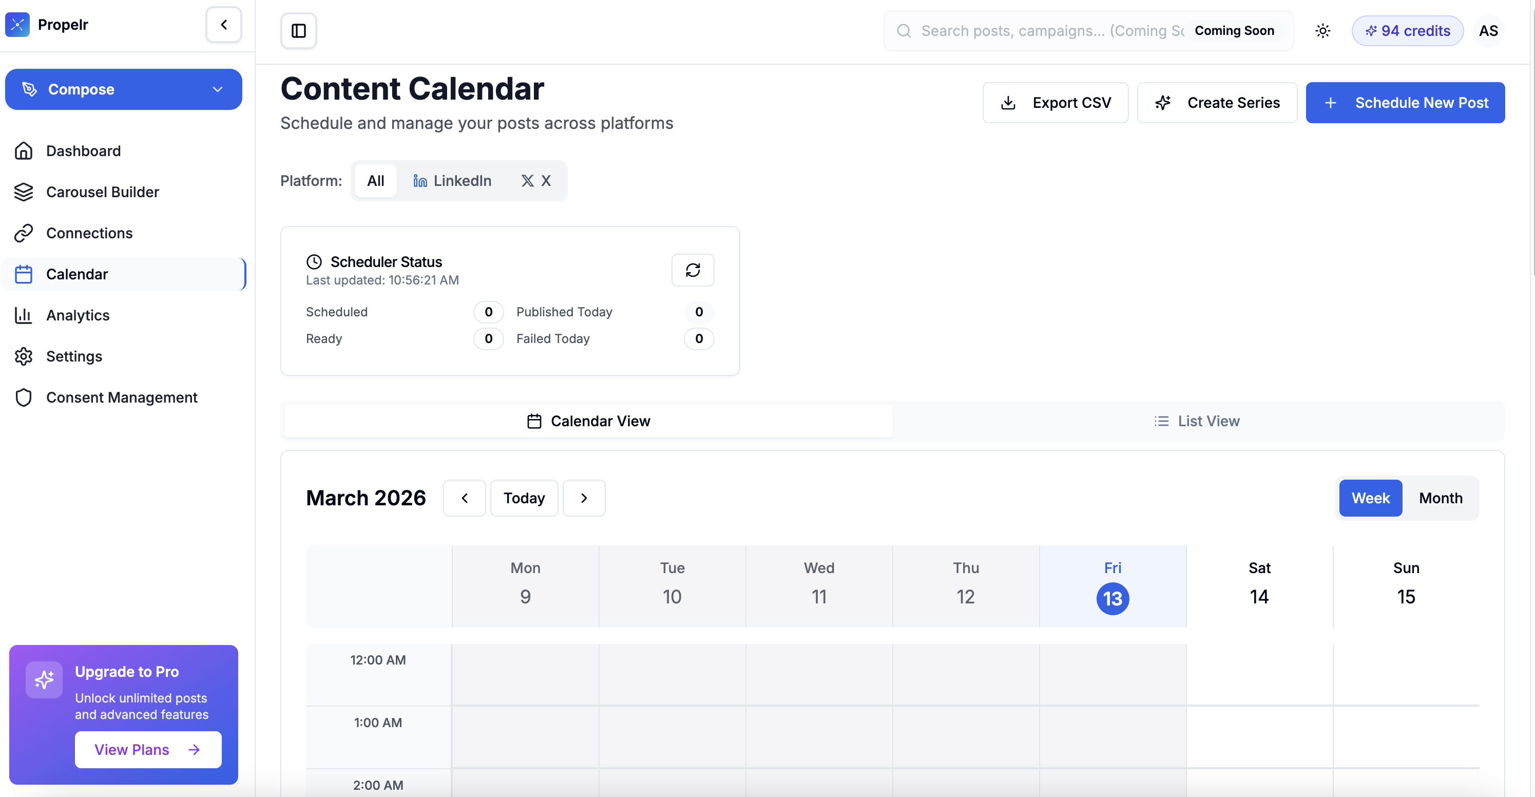1535x797 pixels.
Task: Open Analytics chart icon in sidebar
Action: click(23, 315)
